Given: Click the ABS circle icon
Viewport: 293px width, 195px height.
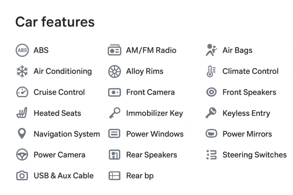Looking at the screenshot, I should [x=22, y=50].
